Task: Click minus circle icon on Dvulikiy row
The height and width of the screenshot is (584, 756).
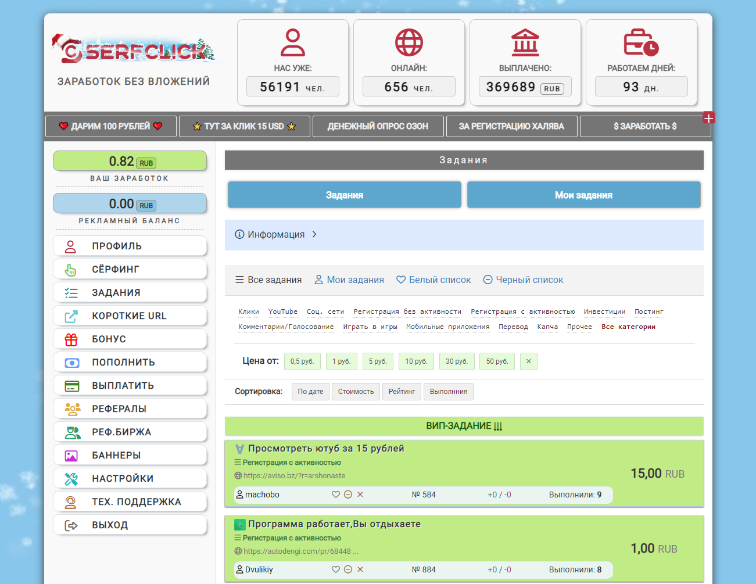Action: [348, 569]
